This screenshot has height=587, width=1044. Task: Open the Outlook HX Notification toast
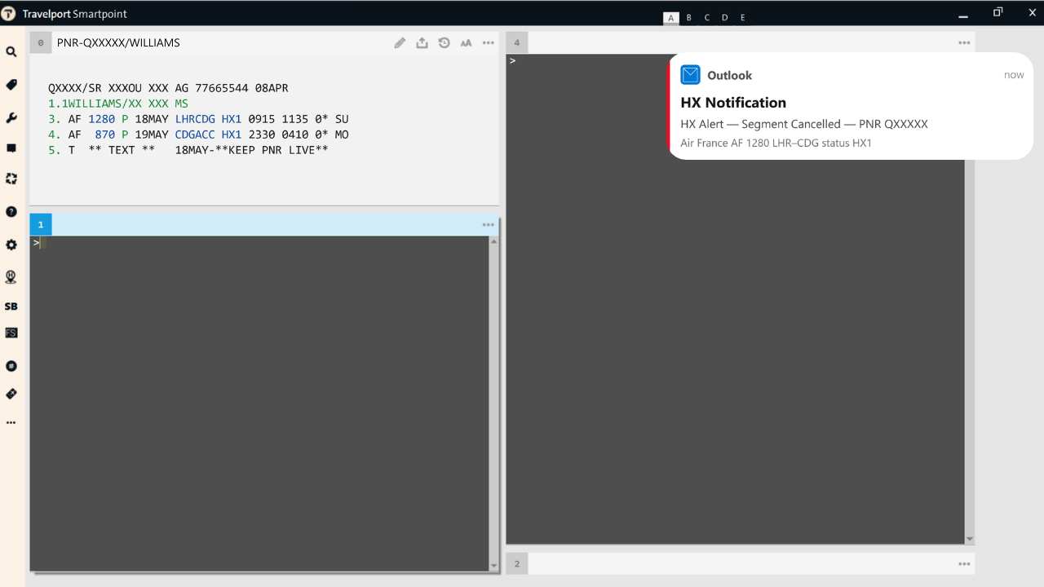click(x=852, y=106)
